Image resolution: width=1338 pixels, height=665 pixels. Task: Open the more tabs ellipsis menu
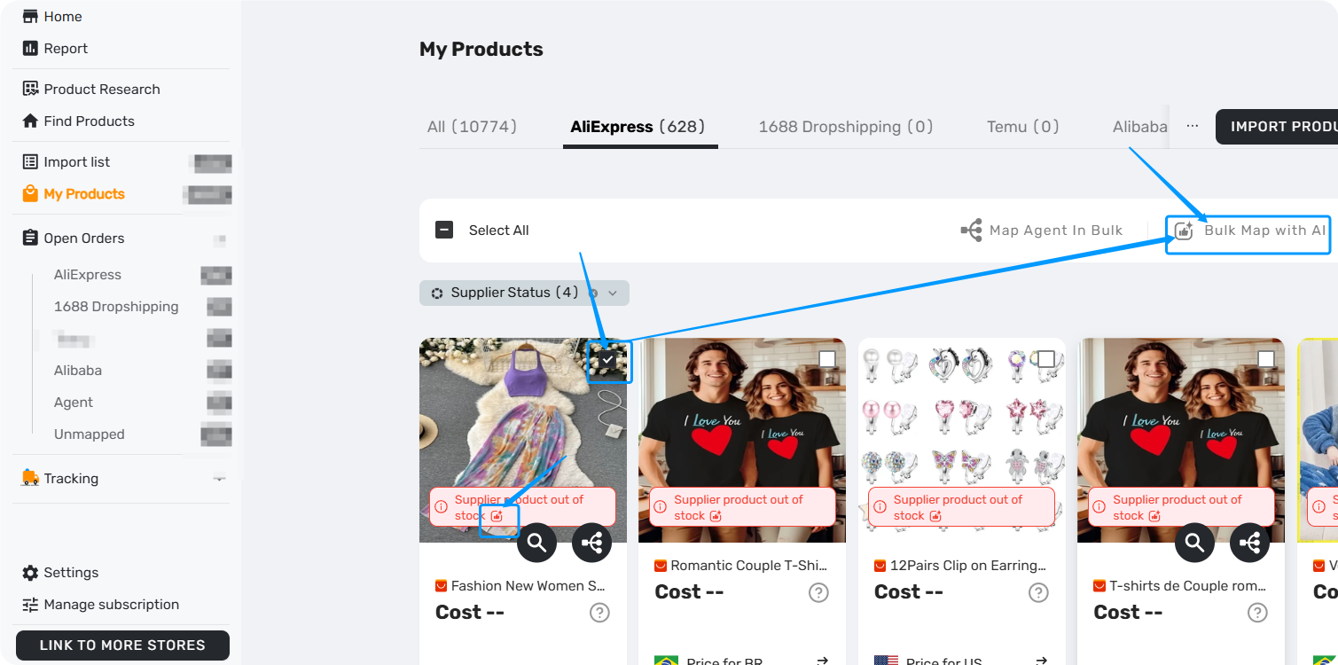point(1193,127)
